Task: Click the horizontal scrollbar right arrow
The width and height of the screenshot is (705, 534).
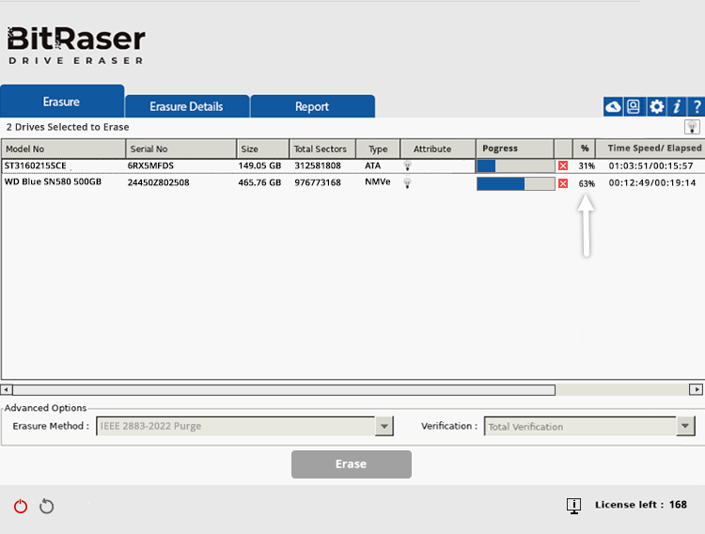Action: (x=696, y=389)
